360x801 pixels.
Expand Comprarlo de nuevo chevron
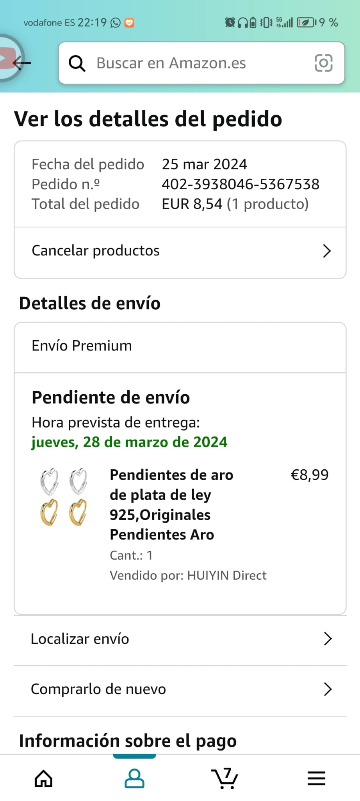[328, 689]
